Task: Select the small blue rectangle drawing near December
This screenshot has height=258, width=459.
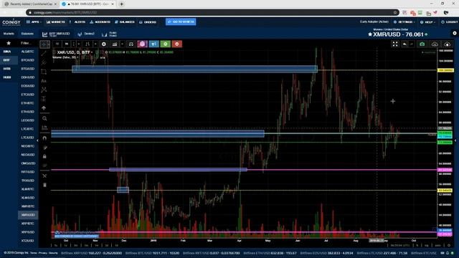Action: tap(123, 190)
